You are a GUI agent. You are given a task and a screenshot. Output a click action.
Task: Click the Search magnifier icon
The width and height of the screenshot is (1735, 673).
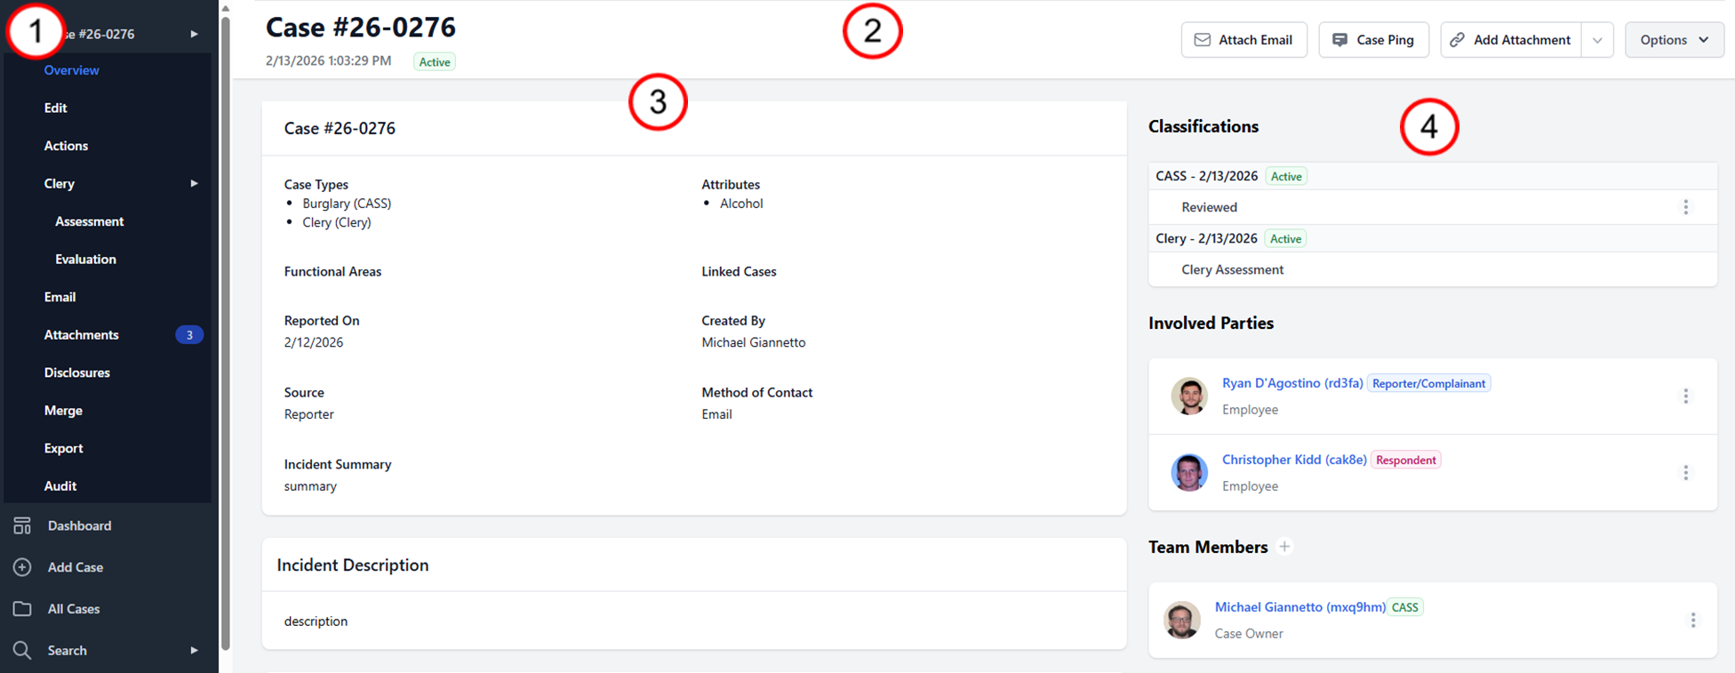[21, 650]
